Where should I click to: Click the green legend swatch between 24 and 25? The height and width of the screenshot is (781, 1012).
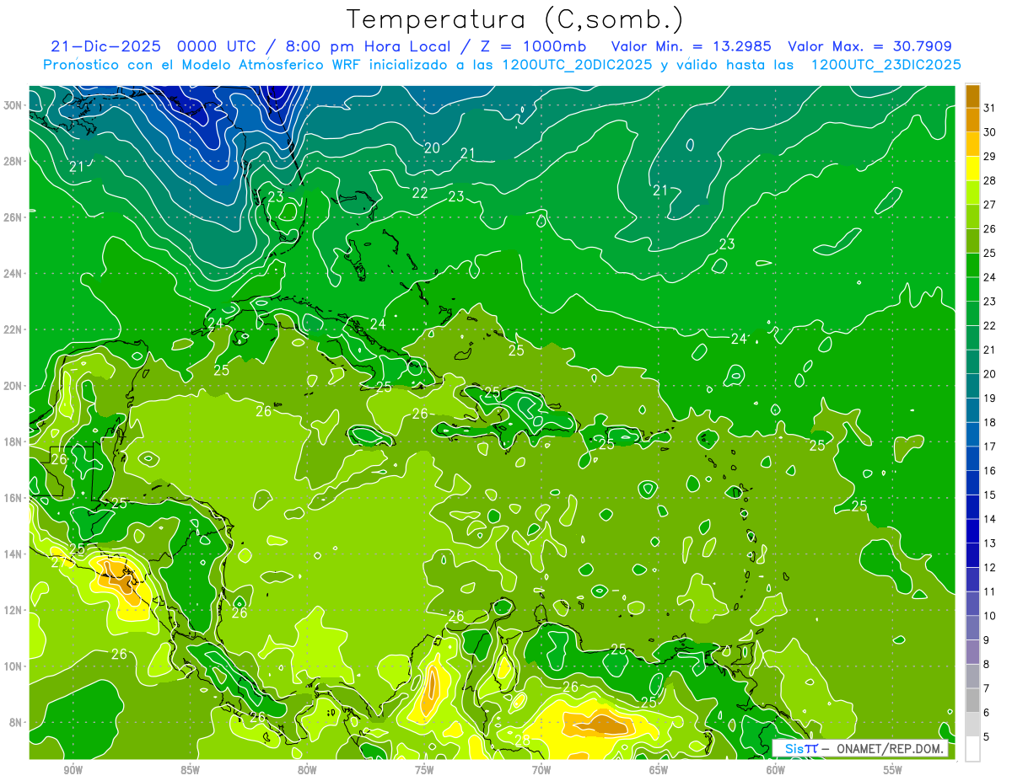point(972,265)
